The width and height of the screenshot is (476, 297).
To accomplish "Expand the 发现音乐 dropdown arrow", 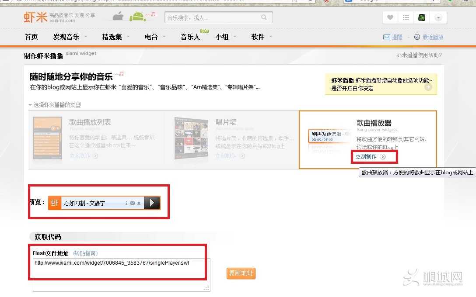I will 86,37.
